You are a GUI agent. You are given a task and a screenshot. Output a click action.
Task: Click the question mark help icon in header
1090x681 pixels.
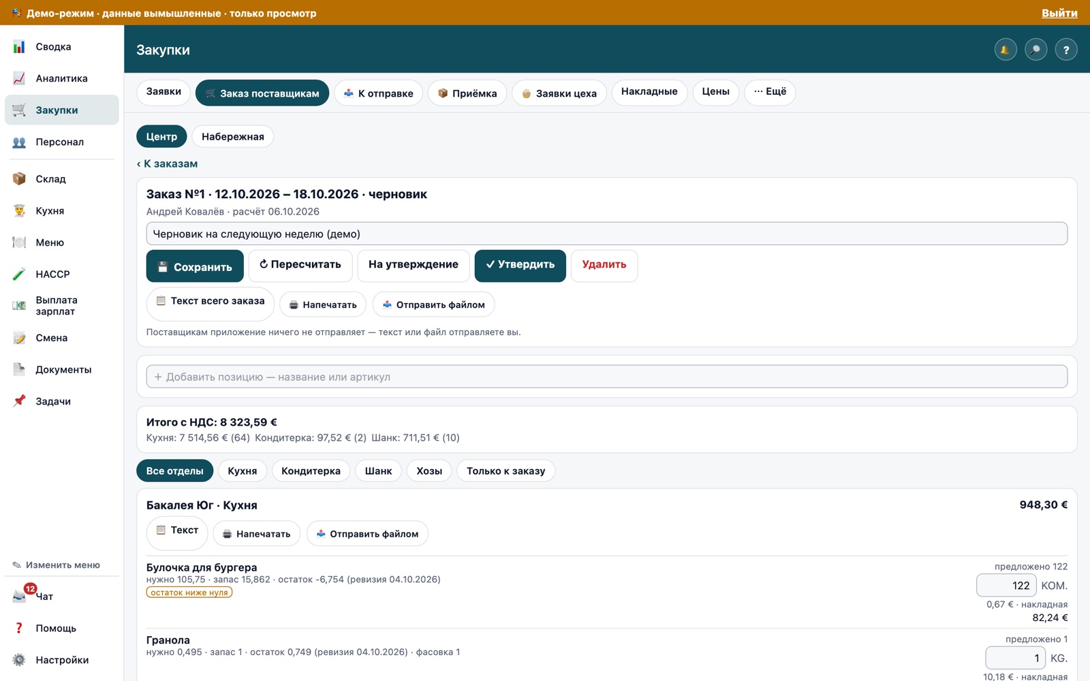point(1066,50)
